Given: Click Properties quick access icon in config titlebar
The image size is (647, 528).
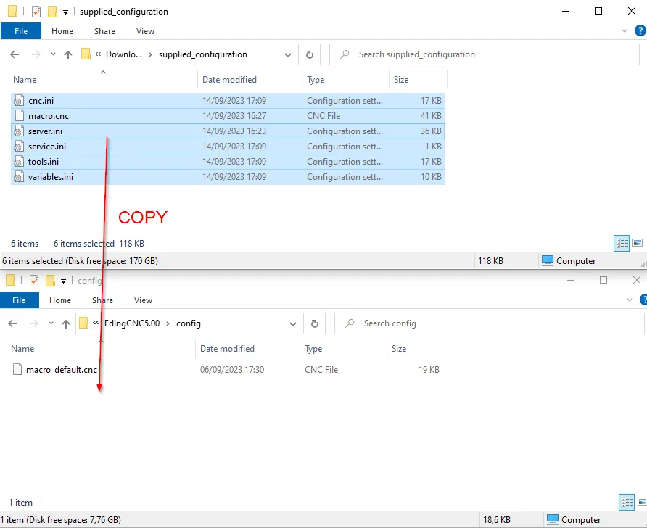Looking at the screenshot, I should [x=34, y=281].
